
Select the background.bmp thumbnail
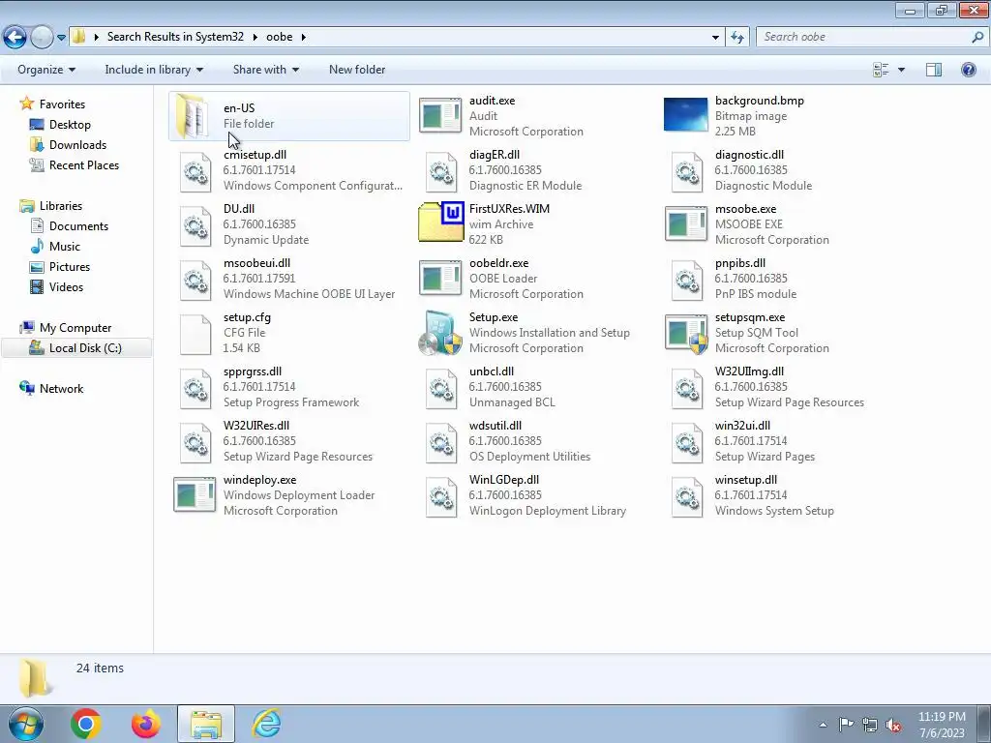pyautogui.click(x=686, y=115)
